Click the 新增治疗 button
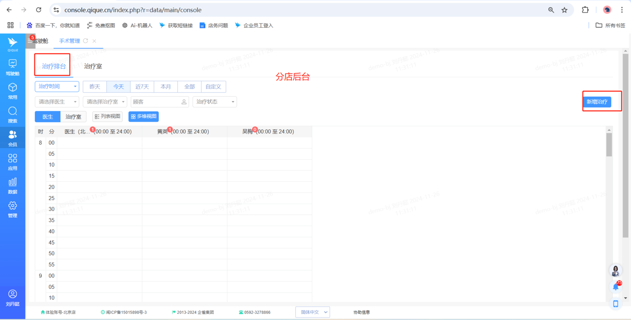The height and width of the screenshot is (320, 631). [597, 102]
